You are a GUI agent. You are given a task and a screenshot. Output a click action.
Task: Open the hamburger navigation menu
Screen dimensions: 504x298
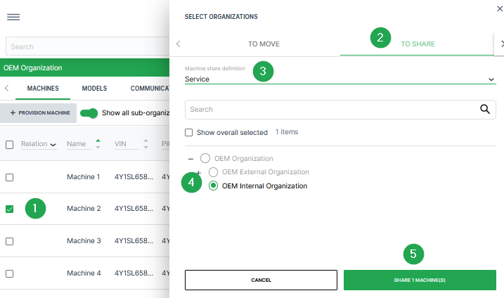[x=13, y=17]
